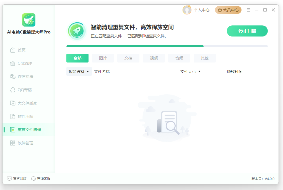
Task: Select 重复文件清理 sidebar item
Action: click(29, 129)
